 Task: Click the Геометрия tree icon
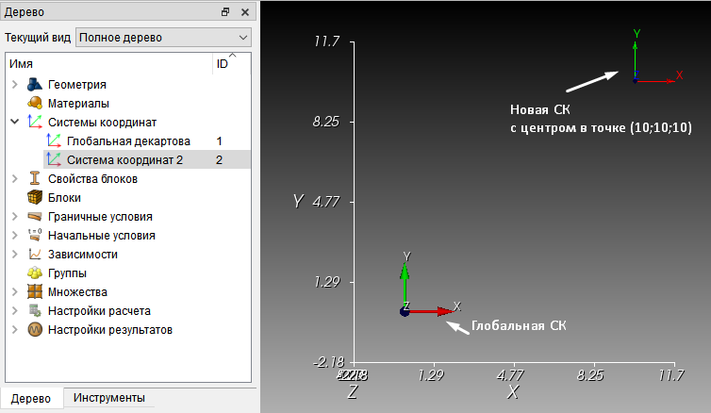click(35, 84)
